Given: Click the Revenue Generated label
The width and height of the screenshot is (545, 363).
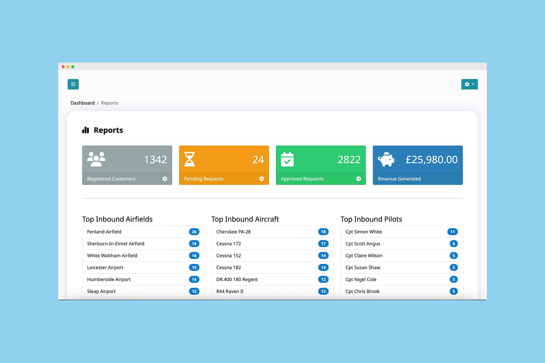Looking at the screenshot, I should click(399, 179).
